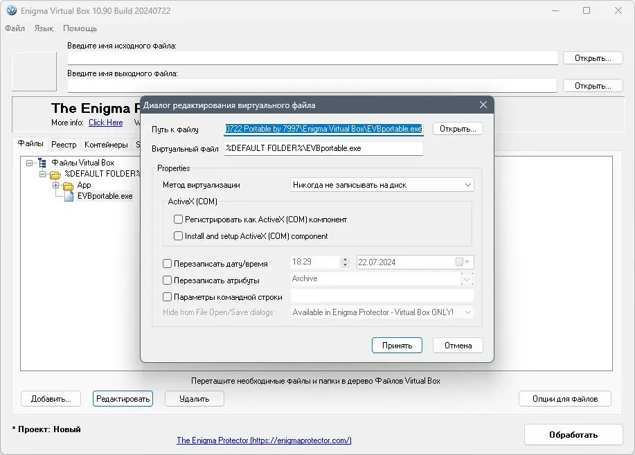The width and height of the screenshot is (635, 455).
Task: Toggle the checkbox inside the date field
Action: [x=459, y=262]
